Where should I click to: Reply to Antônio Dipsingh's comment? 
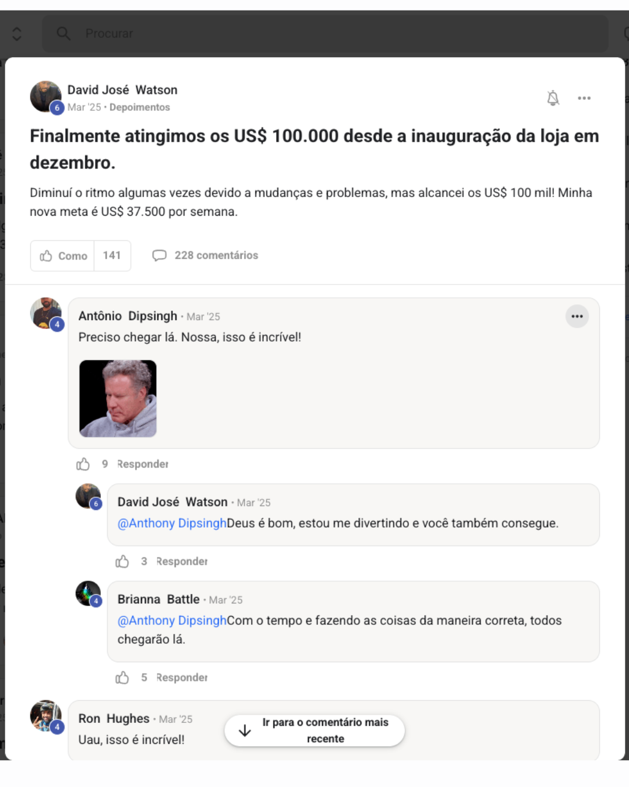pyautogui.click(x=143, y=464)
